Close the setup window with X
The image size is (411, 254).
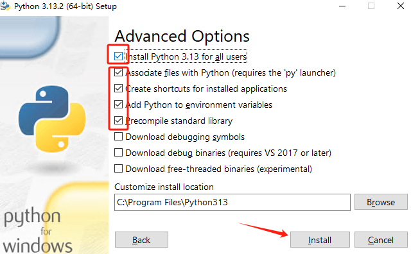(401, 6)
